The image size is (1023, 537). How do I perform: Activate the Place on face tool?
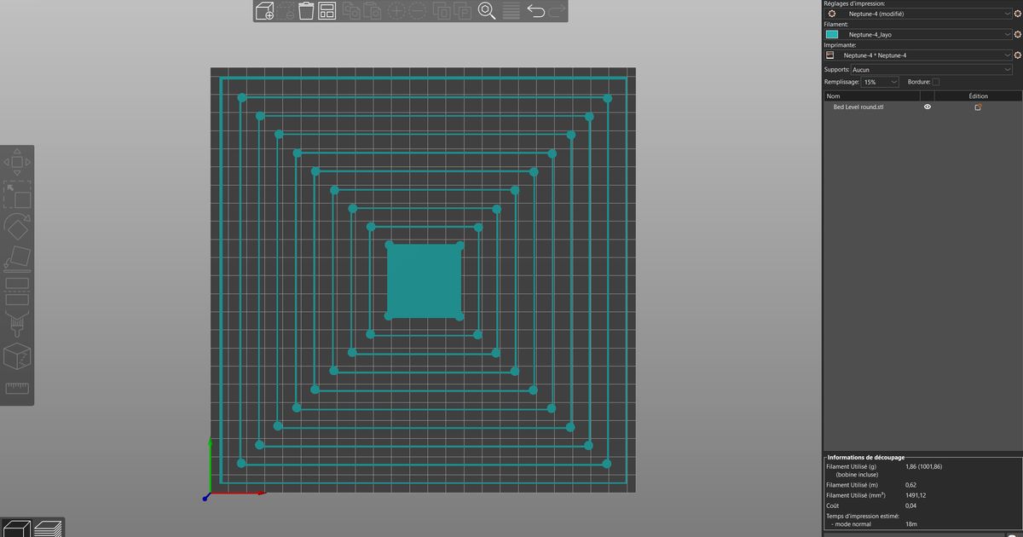pyautogui.click(x=17, y=256)
